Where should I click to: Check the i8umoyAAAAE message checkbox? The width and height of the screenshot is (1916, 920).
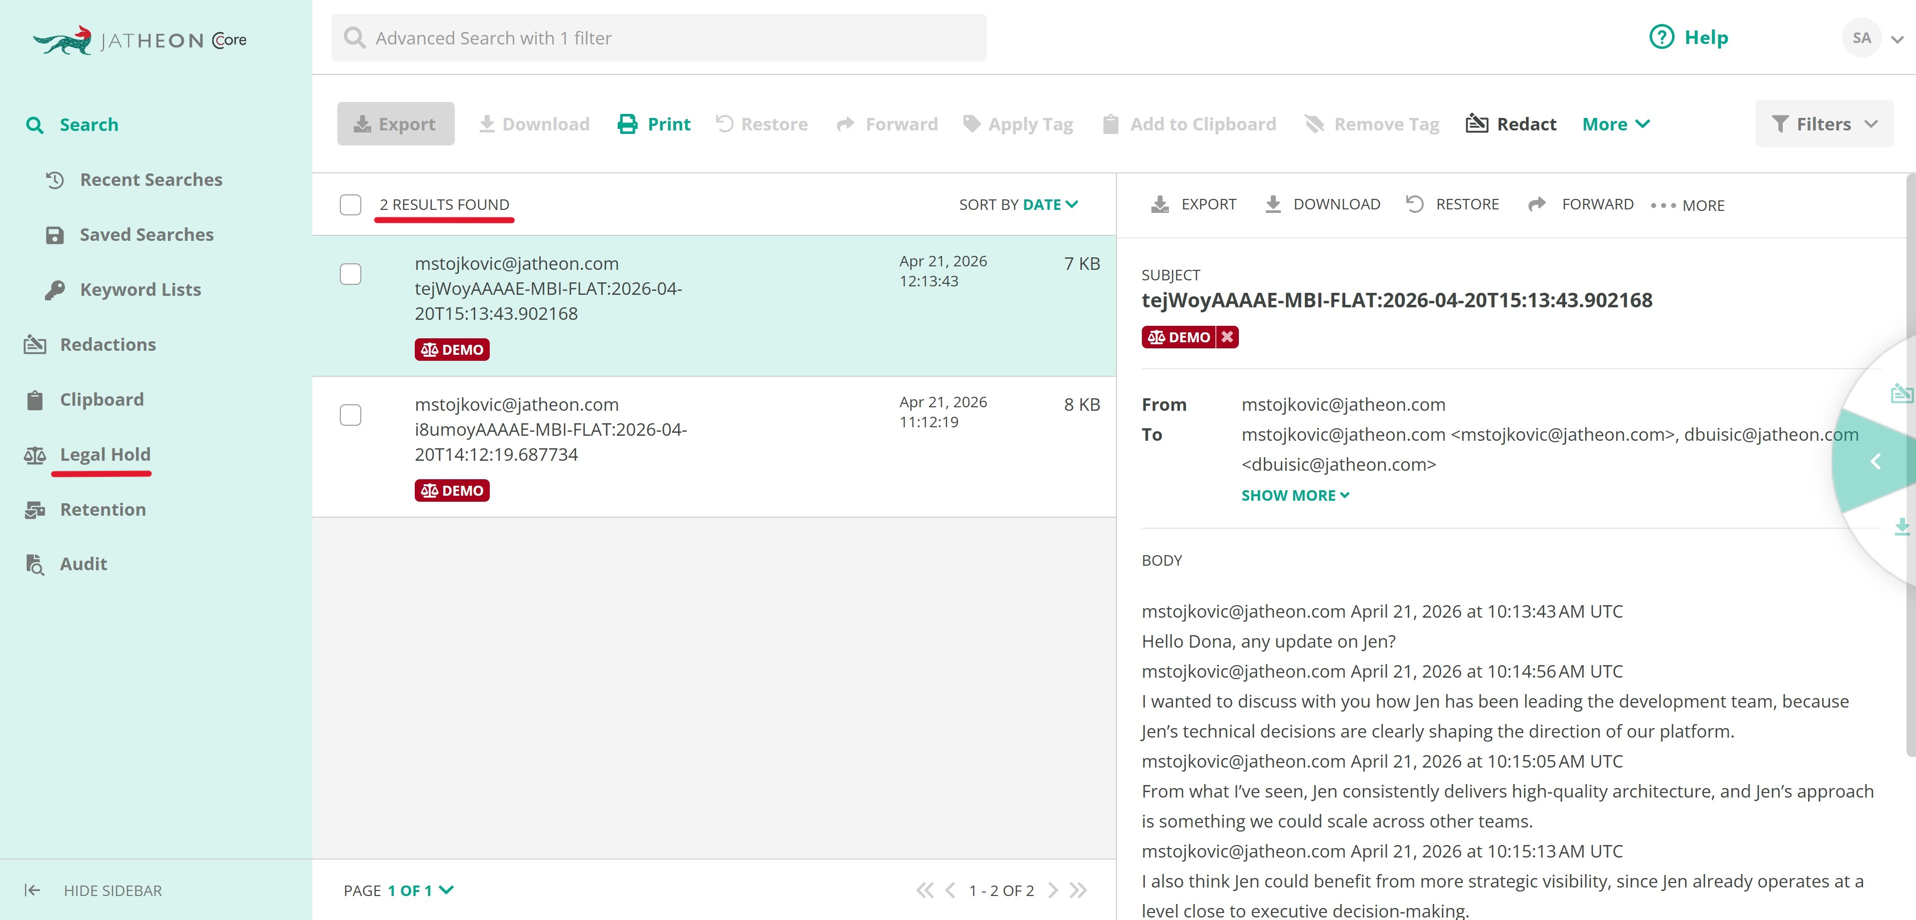pyautogui.click(x=350, y=415)
